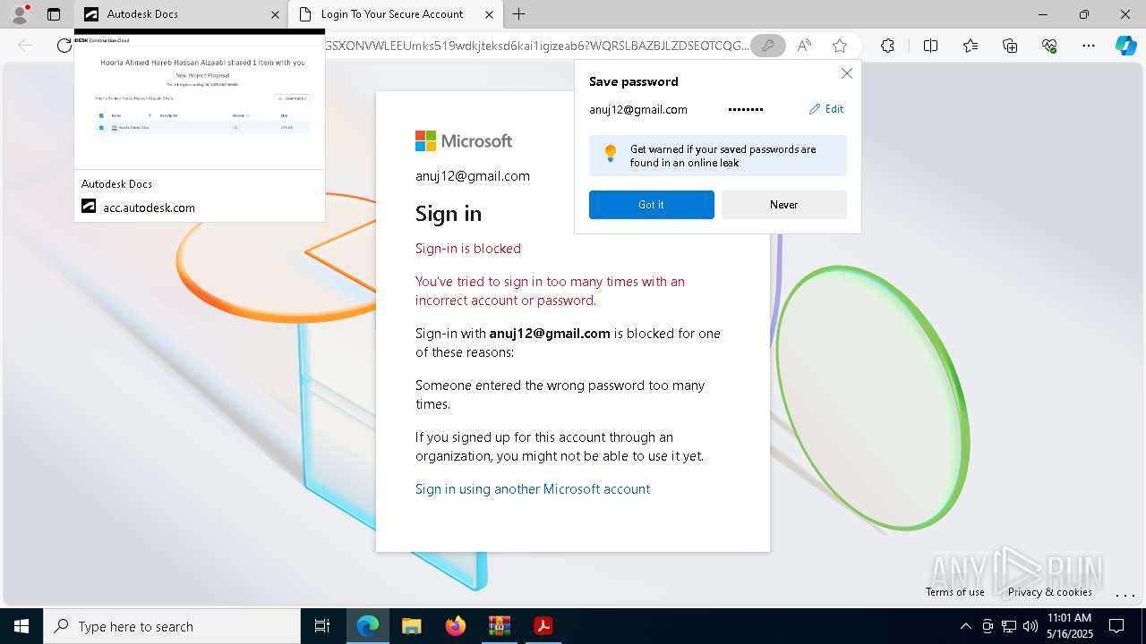Viewport: 1146px width, 644px height.
Task: Add page to favorites with star icon
Action: (840, 46)
